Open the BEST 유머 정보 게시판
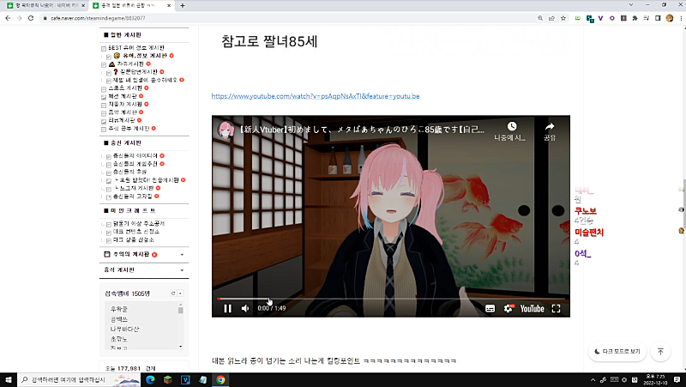 point(136,48)
